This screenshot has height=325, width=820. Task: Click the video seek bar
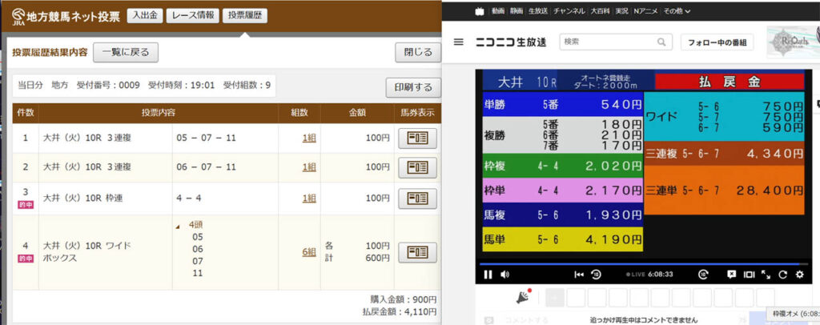(641, 263)
